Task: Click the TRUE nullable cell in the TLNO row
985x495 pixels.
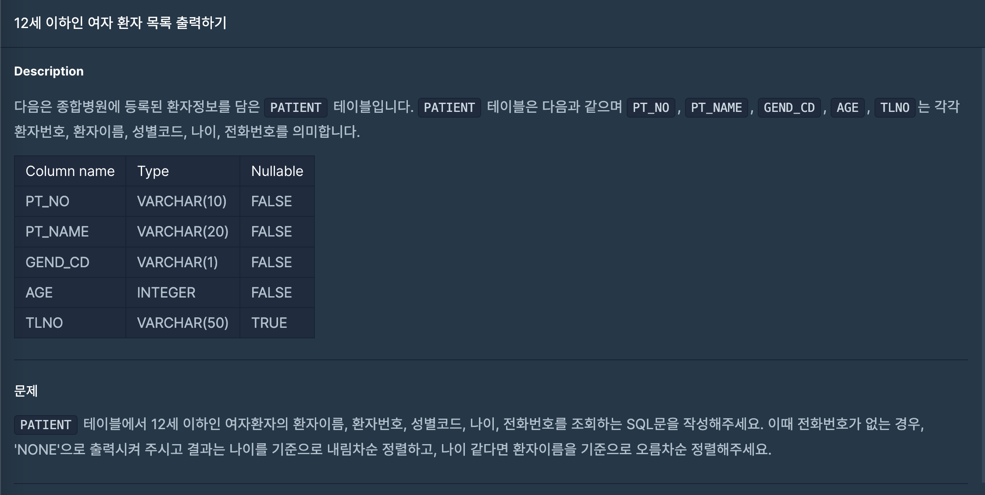Action: click(x=269, y=323)
